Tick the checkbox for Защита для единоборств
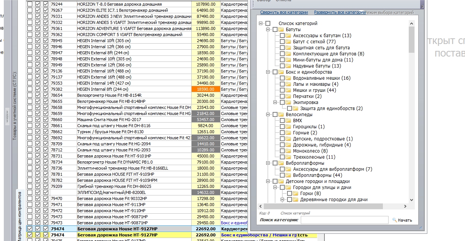The height and width of the screenshot is (241, 465). 289,109
